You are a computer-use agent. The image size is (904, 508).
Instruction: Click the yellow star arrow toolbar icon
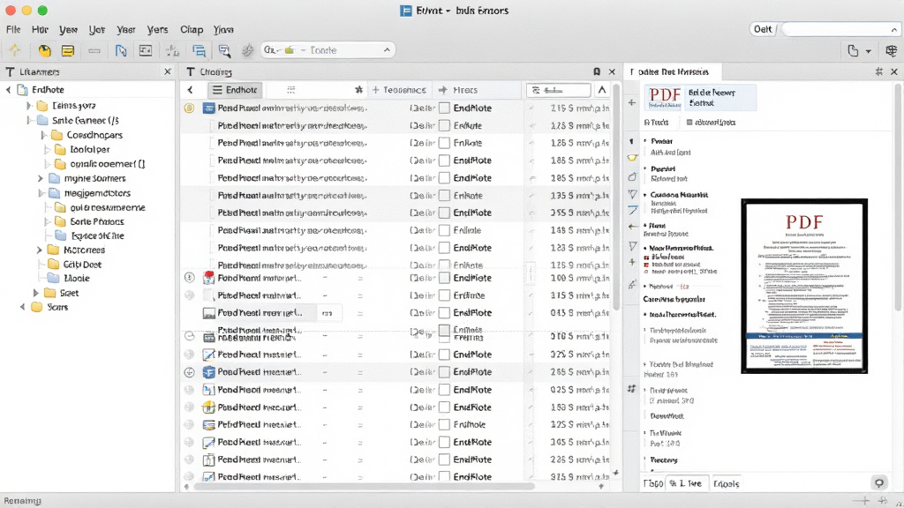point(15,50)
